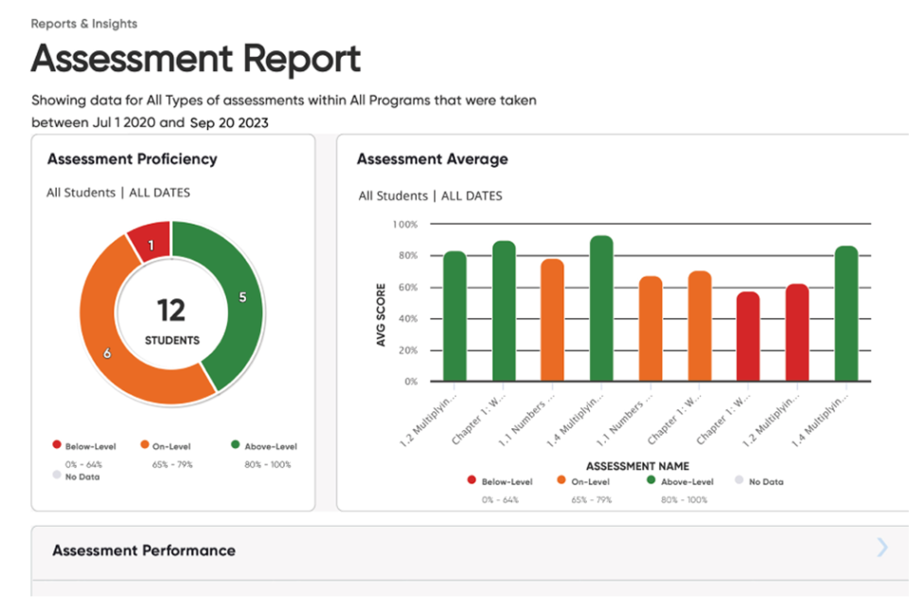Navigate to Reports & Insights
Screen dimensions: 909x597
pos(84,23)
